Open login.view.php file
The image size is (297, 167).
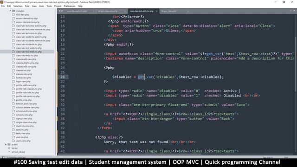pos(23,82)
